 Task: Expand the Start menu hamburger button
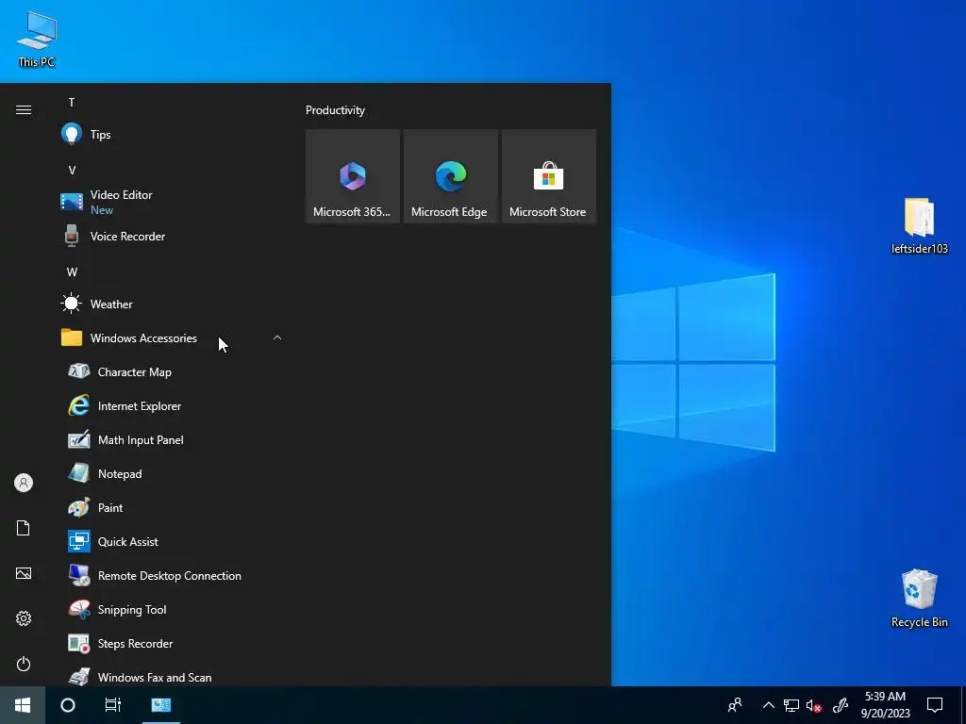point(24,110)
